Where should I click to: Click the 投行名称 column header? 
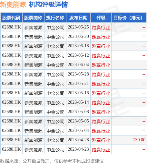[55, 18]
